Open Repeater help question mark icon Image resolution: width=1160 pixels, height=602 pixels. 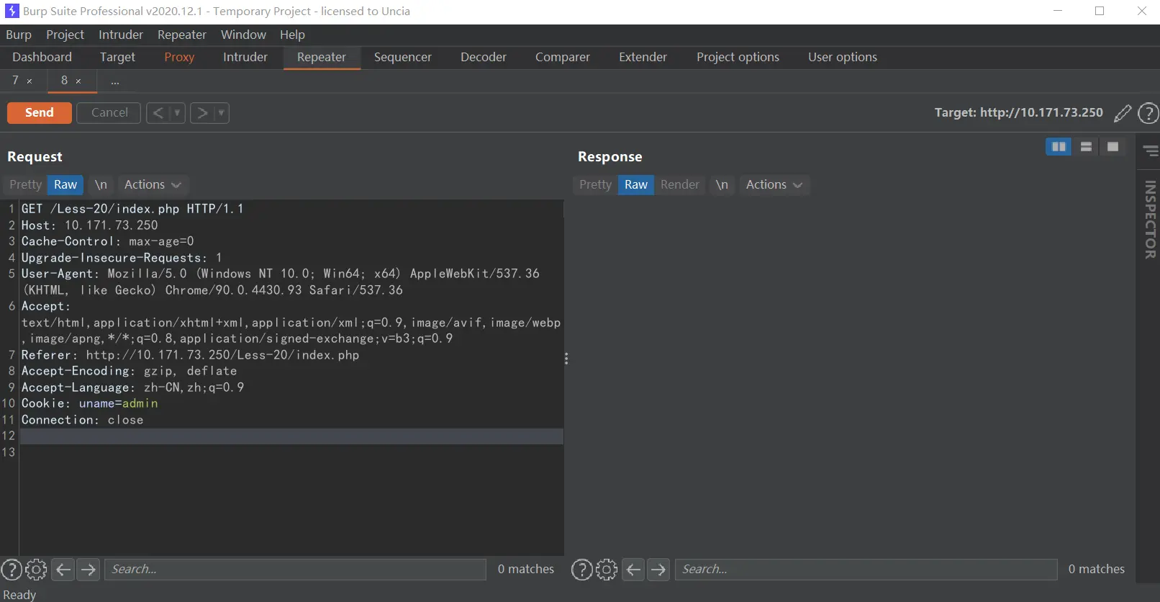tap(1148, 113)
